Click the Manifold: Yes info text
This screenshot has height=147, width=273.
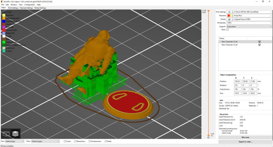pyautogui.click(x=224, y=109)
